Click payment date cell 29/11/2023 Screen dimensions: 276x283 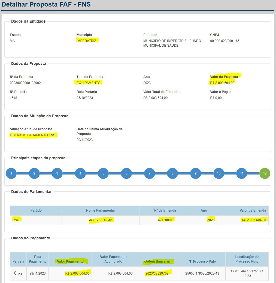[x=38, y=273]
